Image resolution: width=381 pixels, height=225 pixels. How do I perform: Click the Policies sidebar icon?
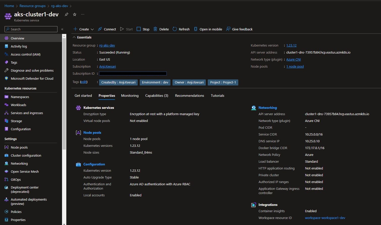tap(7, 212)
